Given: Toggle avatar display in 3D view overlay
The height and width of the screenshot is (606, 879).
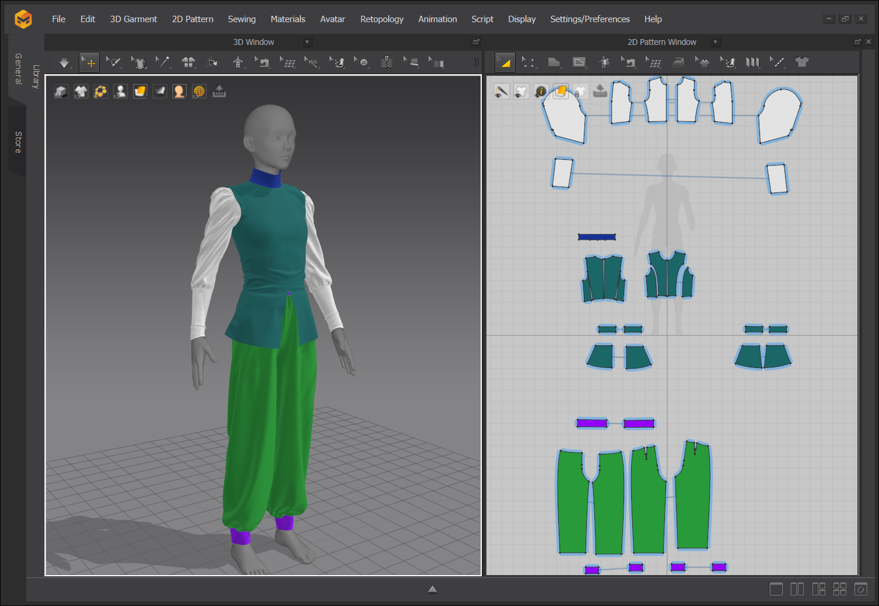Looking at the screenshot, I should (120, 91).
